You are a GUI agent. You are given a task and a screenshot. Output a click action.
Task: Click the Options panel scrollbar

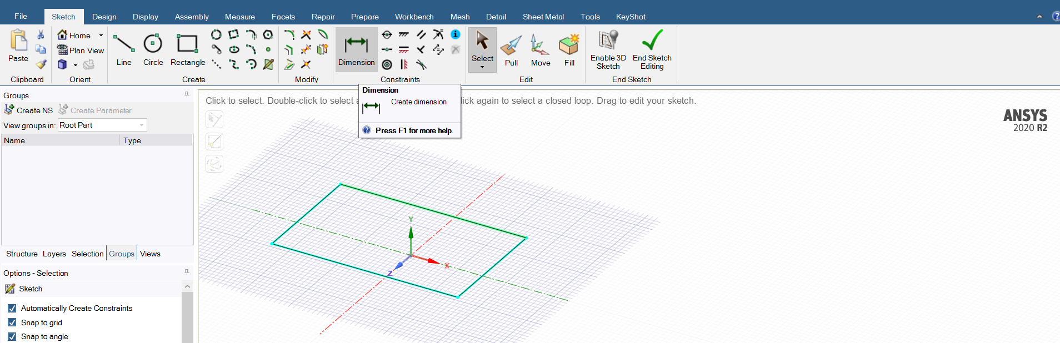pyautogui.click(x=187, y=317)
